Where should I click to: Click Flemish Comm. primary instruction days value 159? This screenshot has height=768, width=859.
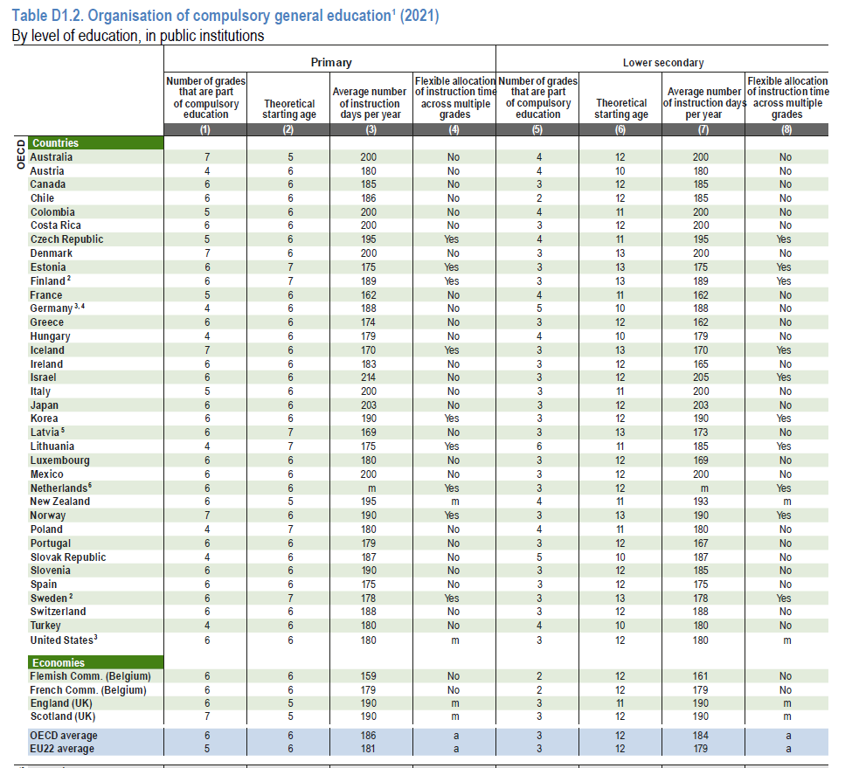pos(368,676)
